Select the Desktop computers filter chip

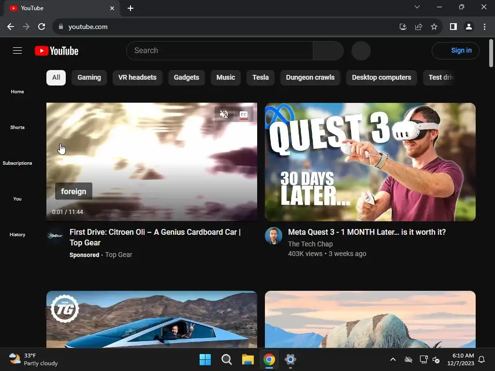point(381,78)
